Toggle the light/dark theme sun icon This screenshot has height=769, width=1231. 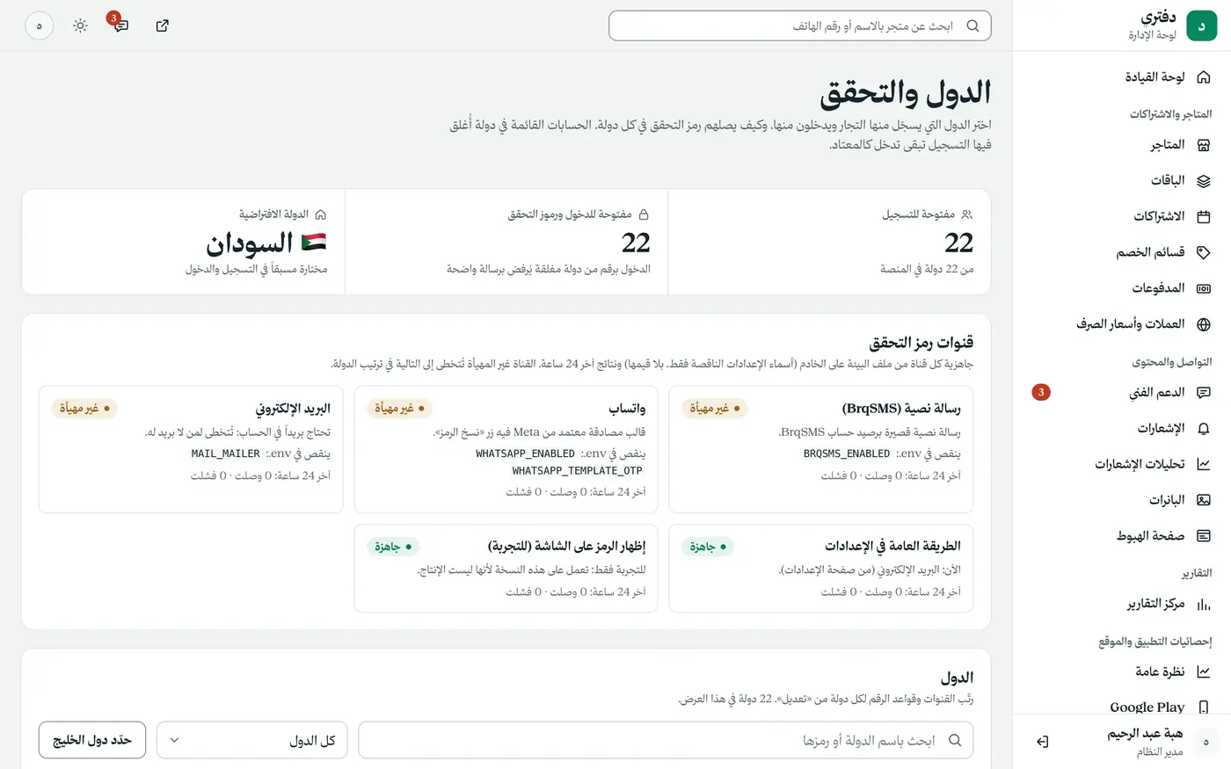click(x=81, y=25)
